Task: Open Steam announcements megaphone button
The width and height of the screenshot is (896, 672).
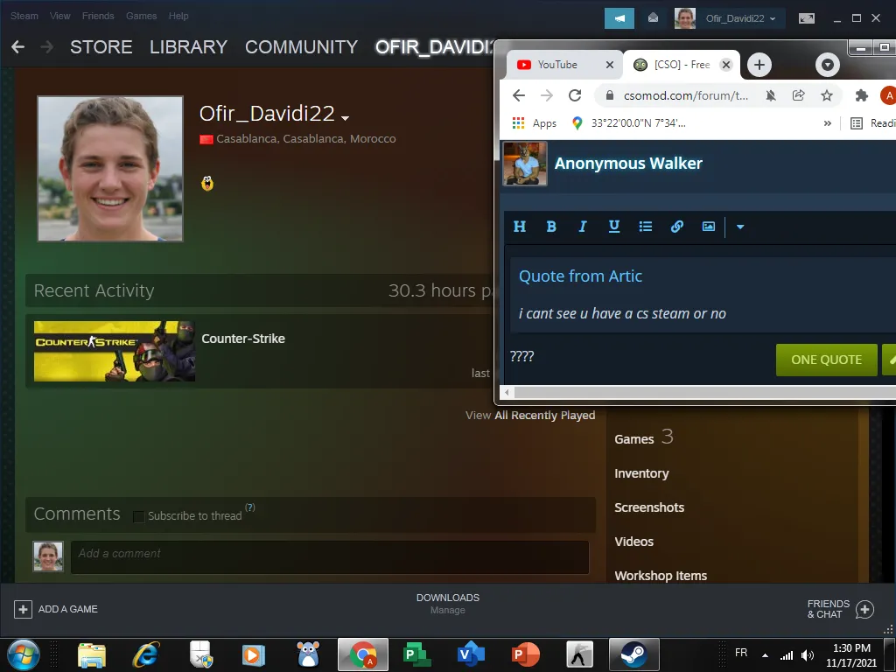Action: [619, 18]
